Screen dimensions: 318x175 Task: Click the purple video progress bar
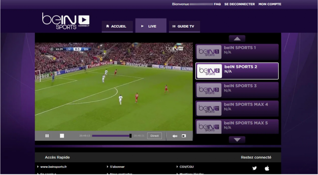111,136
